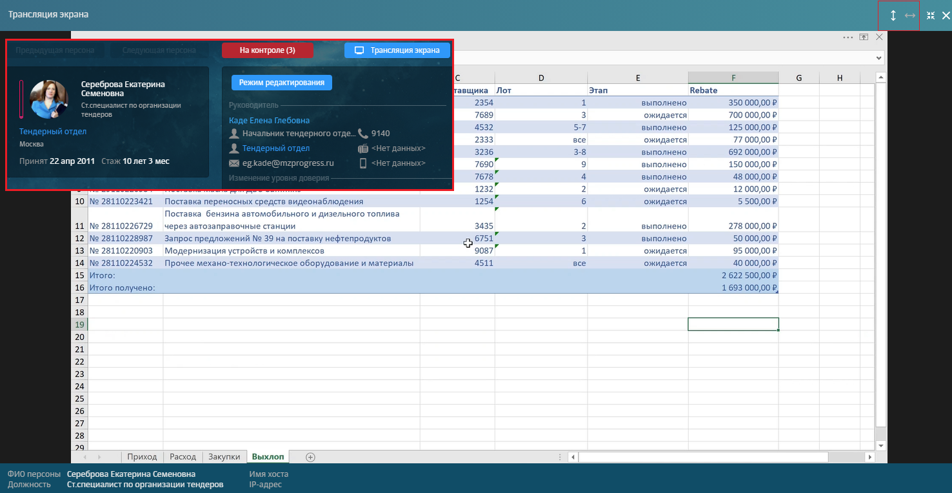The width and height of the screenshot is (952, 493).
Task: Click the supplier cell 6751
Action: 457,239
